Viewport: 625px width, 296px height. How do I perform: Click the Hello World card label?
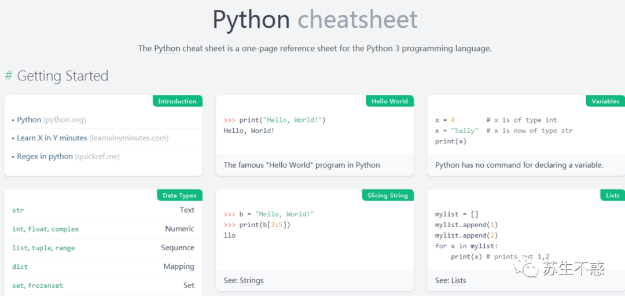(x=389, y=101)
